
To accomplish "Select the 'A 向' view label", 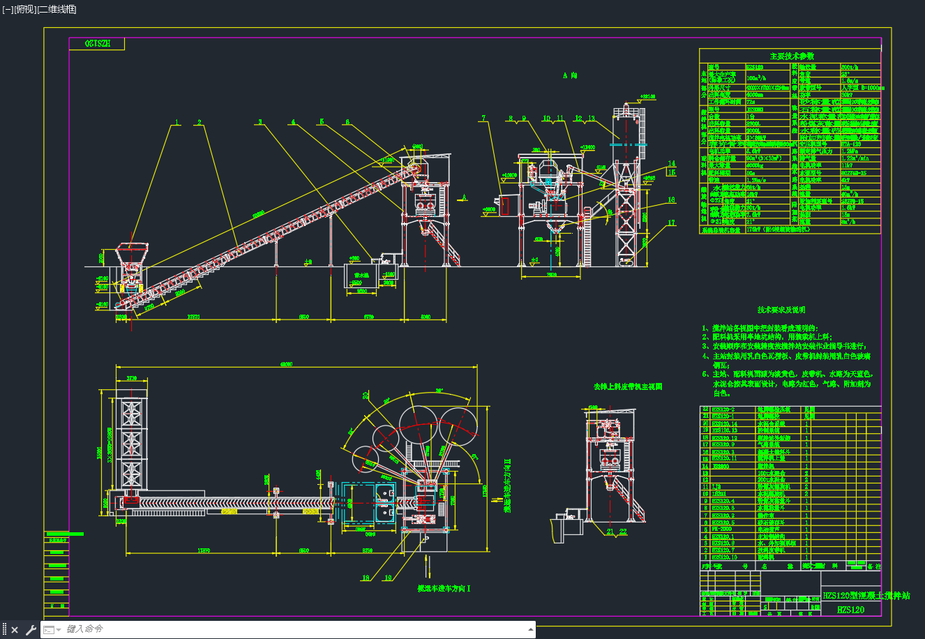I will 570,75.
